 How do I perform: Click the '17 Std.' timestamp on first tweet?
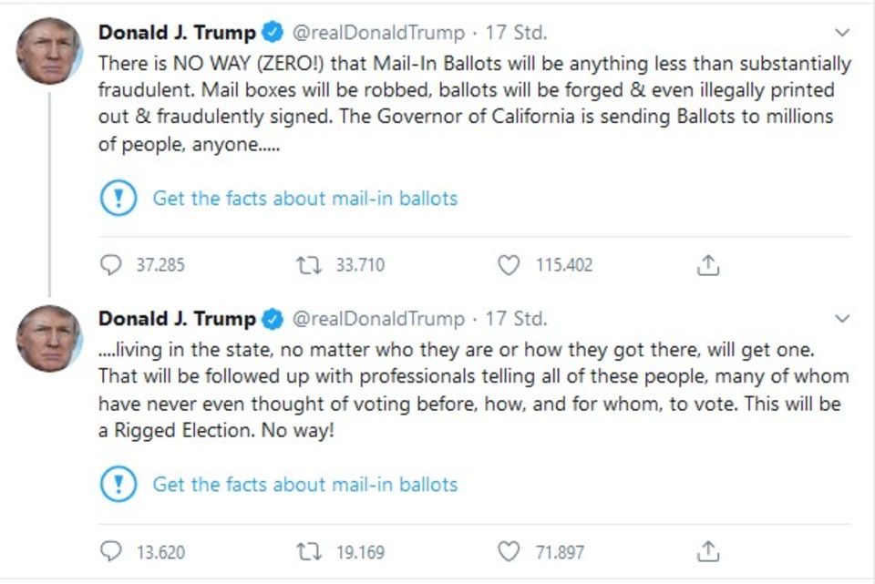pyautogui.click(x=516, y=33)
